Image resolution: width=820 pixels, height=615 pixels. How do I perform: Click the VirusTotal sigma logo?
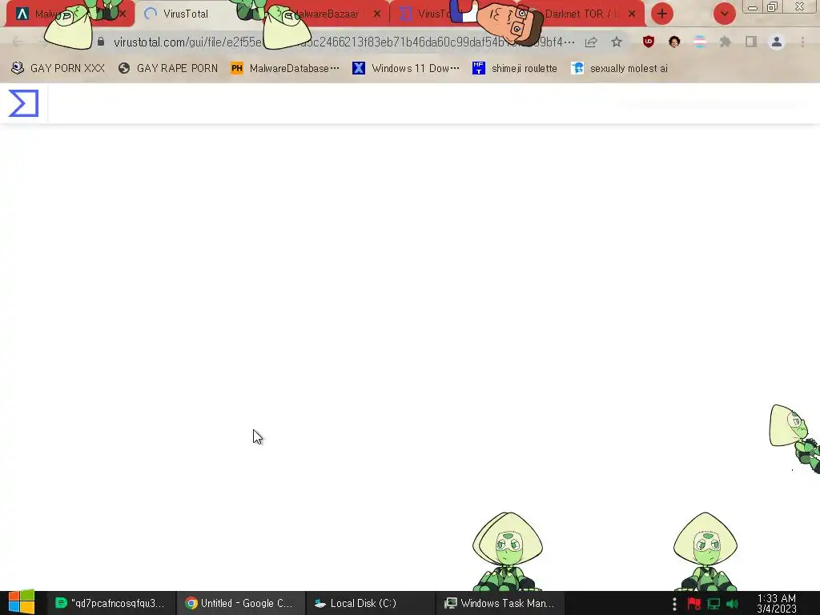(x=23, y=103)
